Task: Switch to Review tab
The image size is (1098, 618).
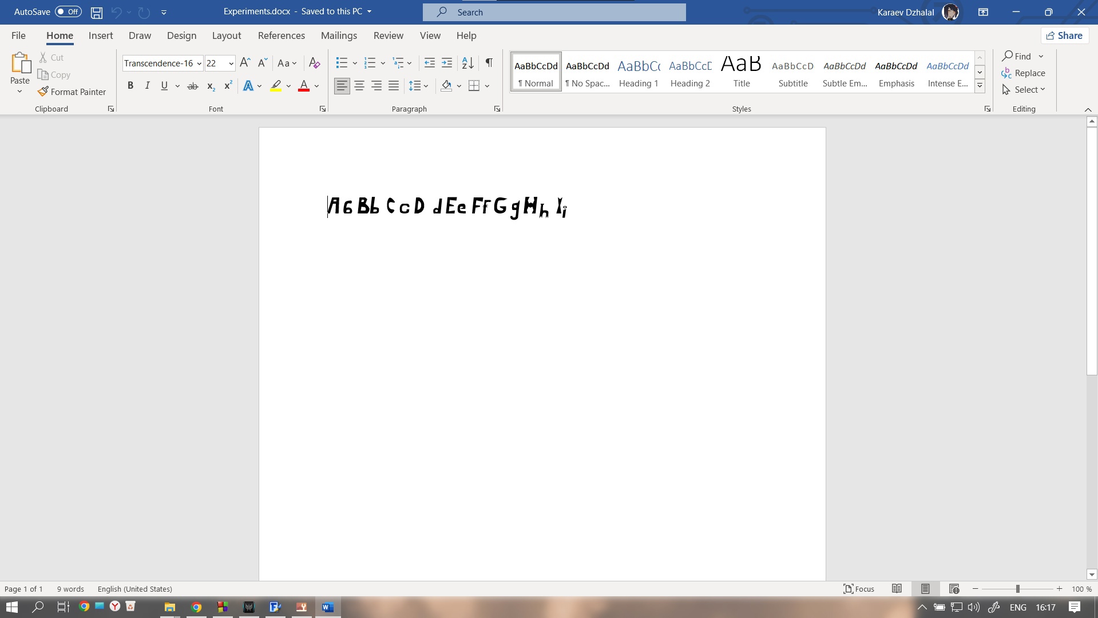Action: tap(389, 35)
